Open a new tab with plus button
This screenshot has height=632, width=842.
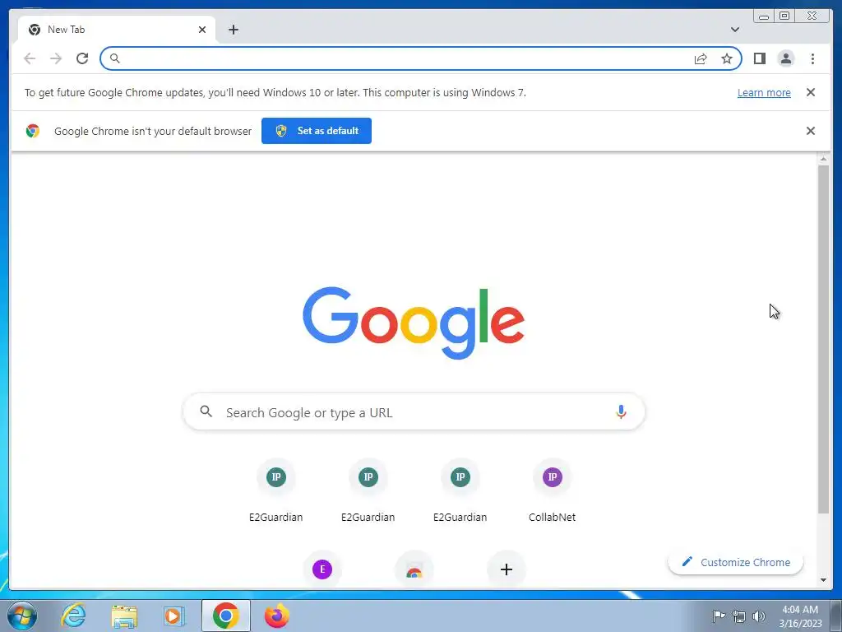pyautogui.click(x=233, y=30)
